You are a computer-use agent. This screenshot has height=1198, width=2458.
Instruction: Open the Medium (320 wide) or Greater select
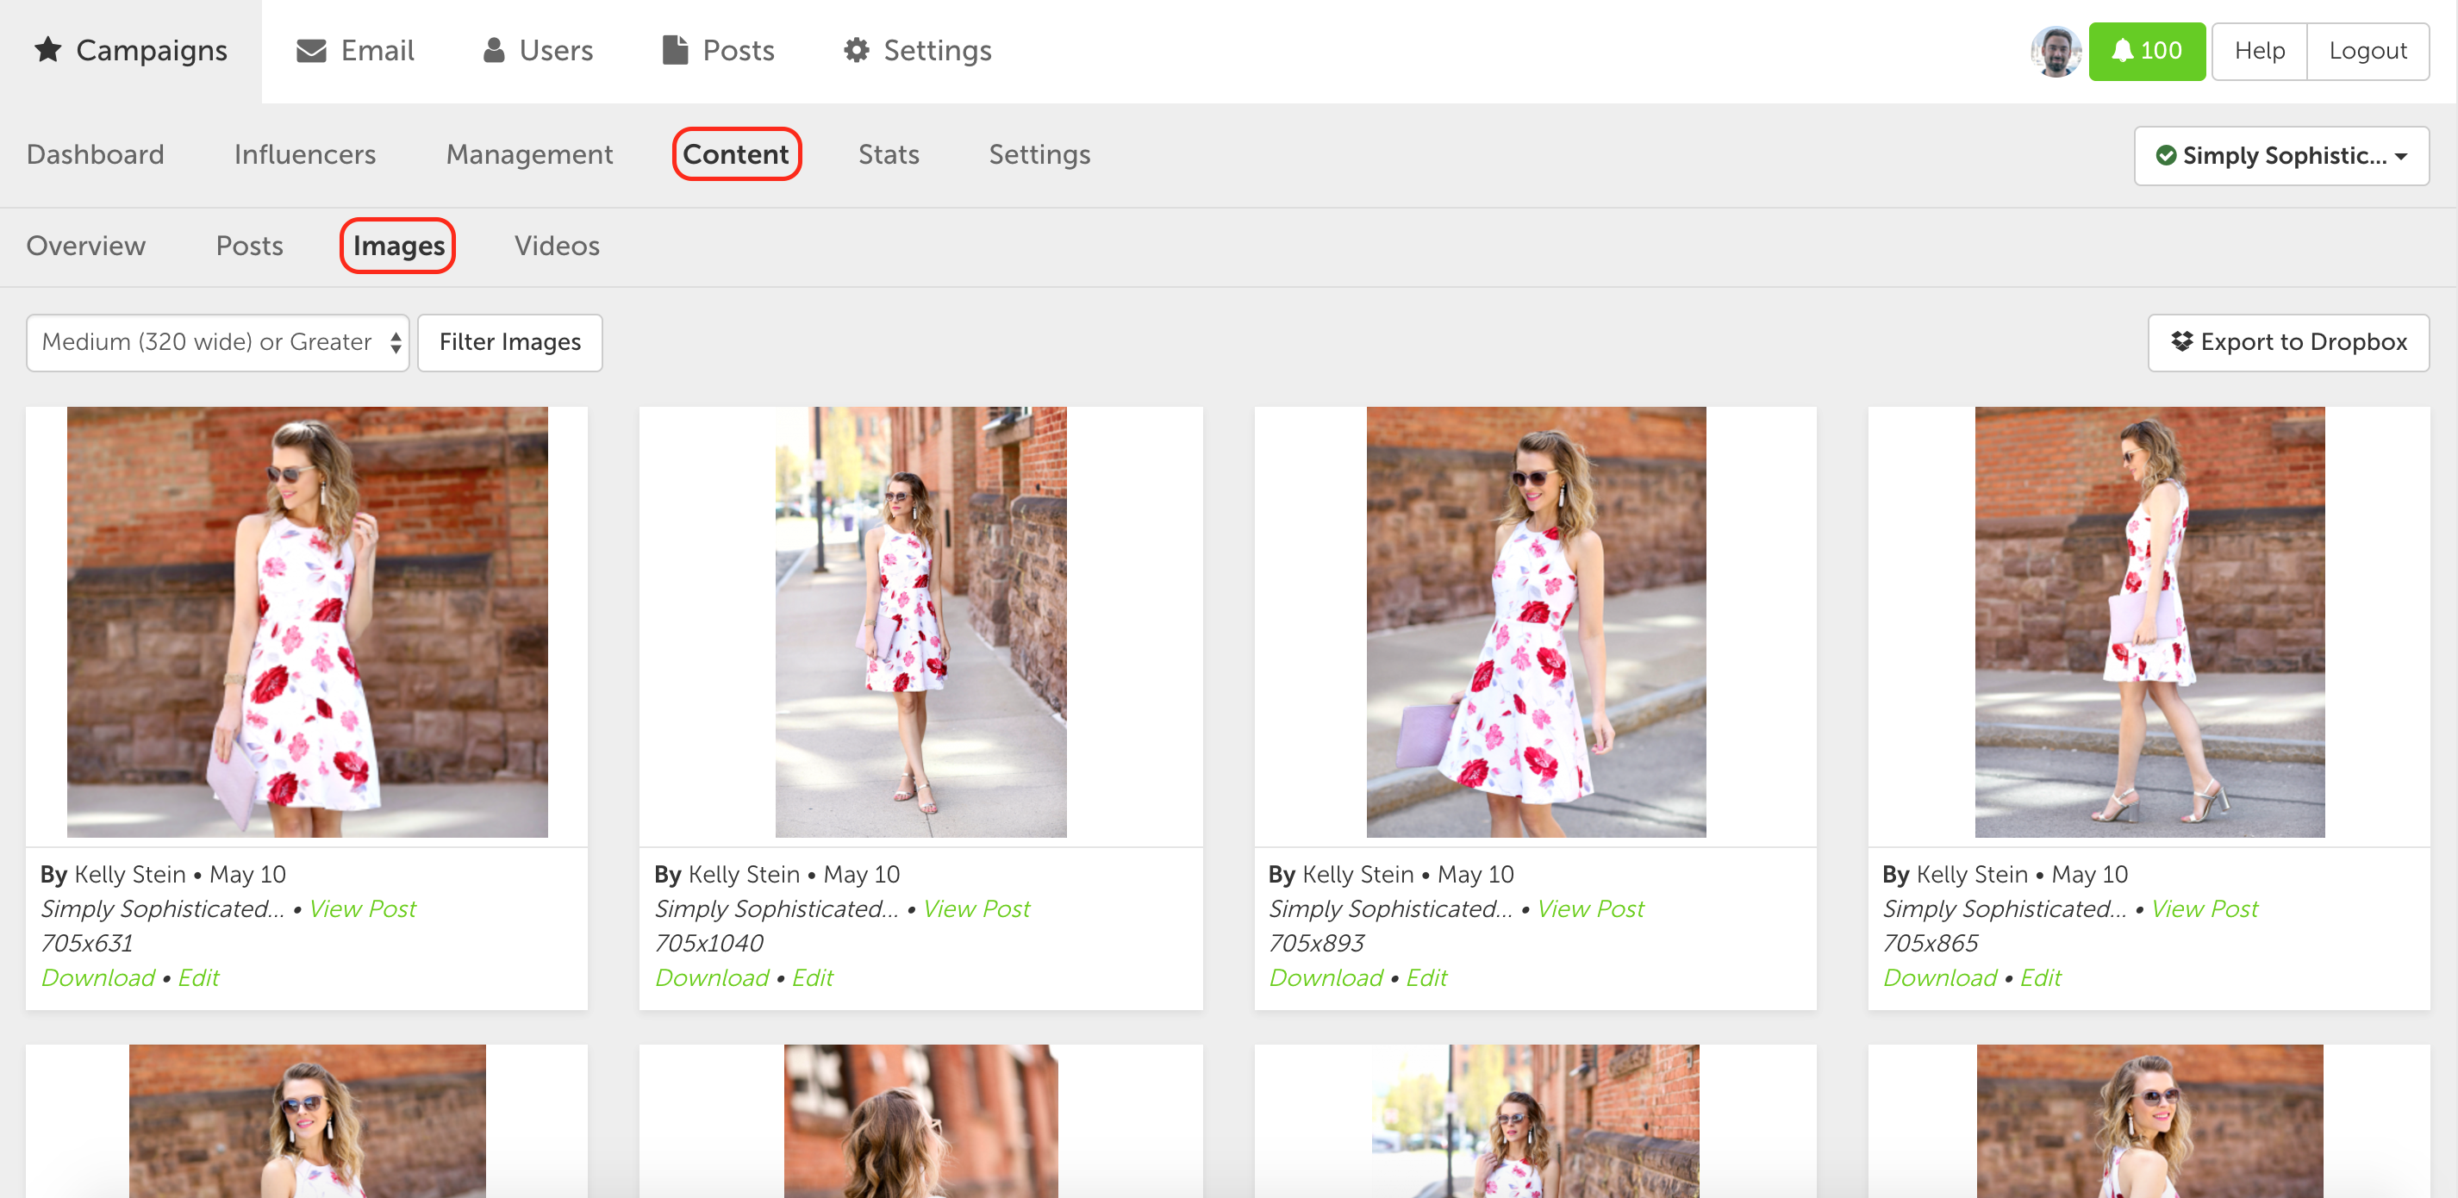tap(217, 343)
